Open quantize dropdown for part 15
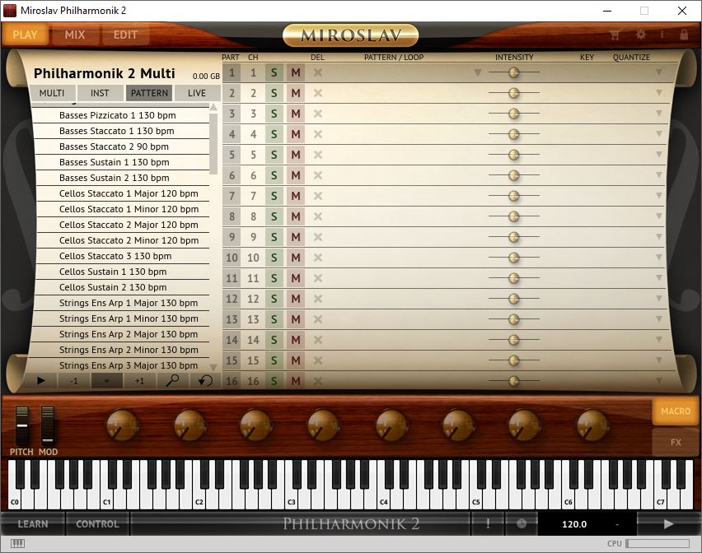The height and width of the screenshot is (553, 702). click(659, 360)
